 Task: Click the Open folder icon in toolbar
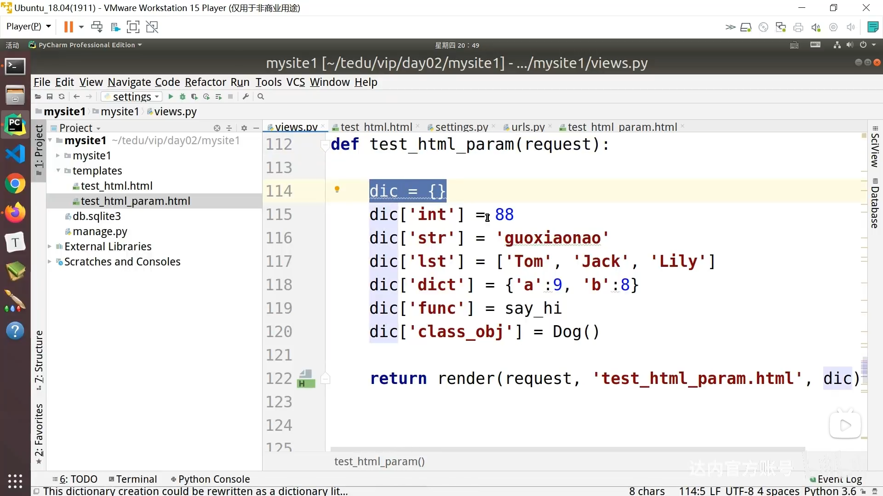38,96
